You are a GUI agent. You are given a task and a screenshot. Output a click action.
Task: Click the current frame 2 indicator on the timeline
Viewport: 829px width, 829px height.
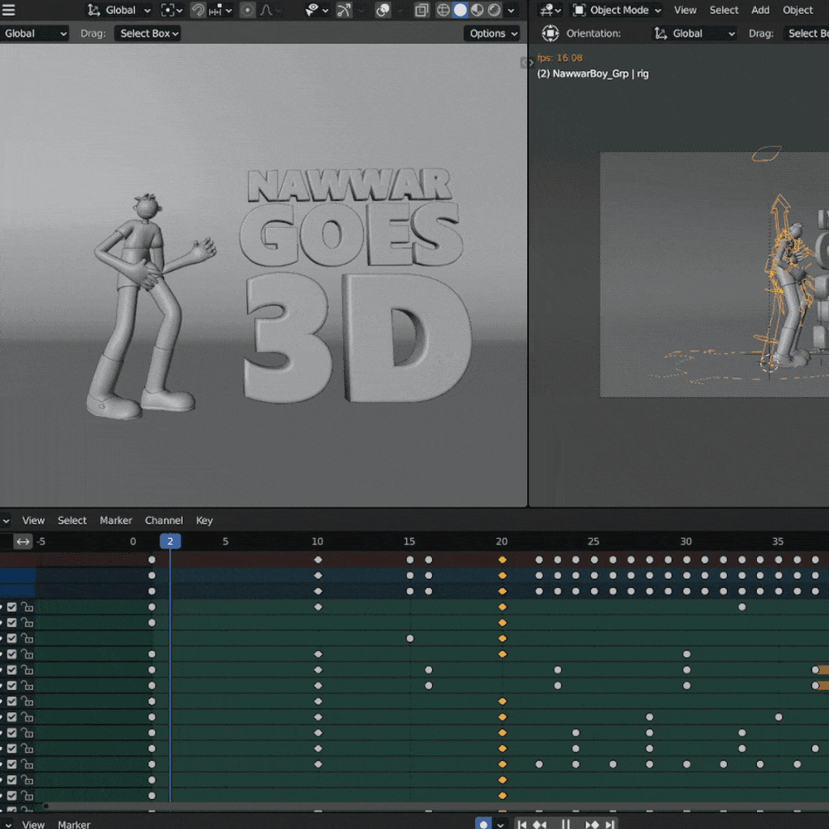coord(170,541)
